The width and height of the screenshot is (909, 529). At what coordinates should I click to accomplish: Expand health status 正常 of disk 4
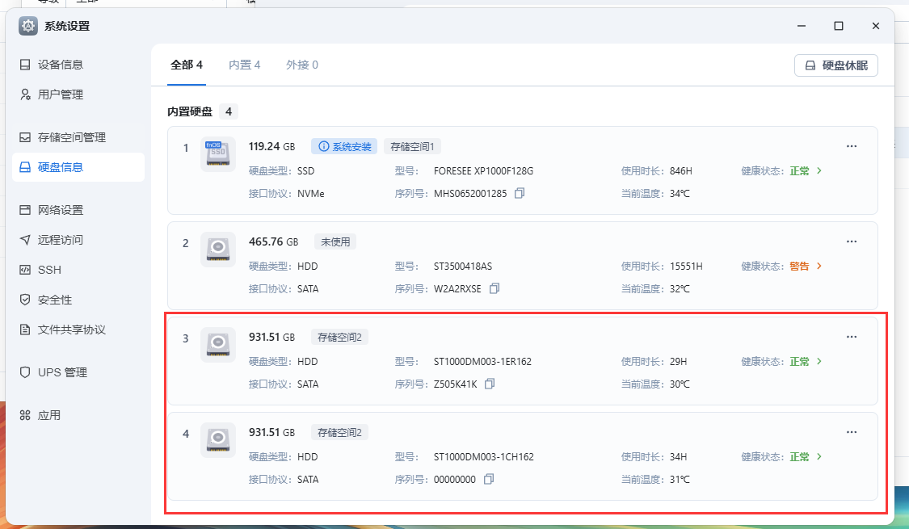point(819,456)
